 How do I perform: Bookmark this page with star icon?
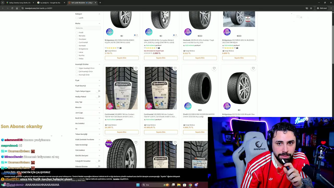311,8
